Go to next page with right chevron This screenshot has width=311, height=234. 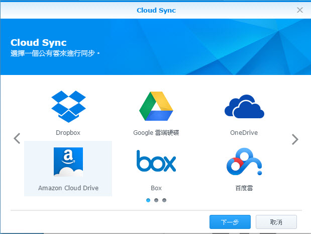pyautogui.click(x=295, y=139)
